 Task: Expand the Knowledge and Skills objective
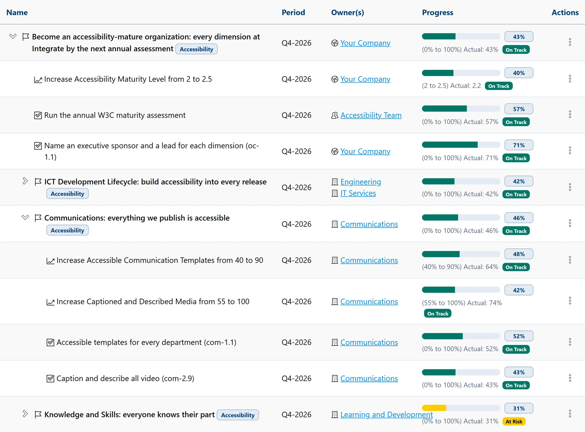pyautogui.click(x=25, y=414)
